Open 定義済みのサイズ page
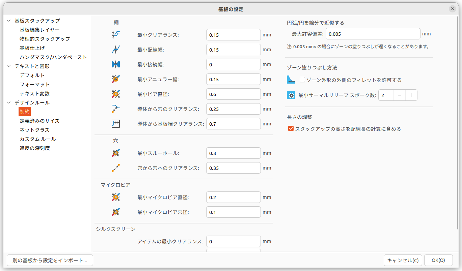 pos(39,121)
